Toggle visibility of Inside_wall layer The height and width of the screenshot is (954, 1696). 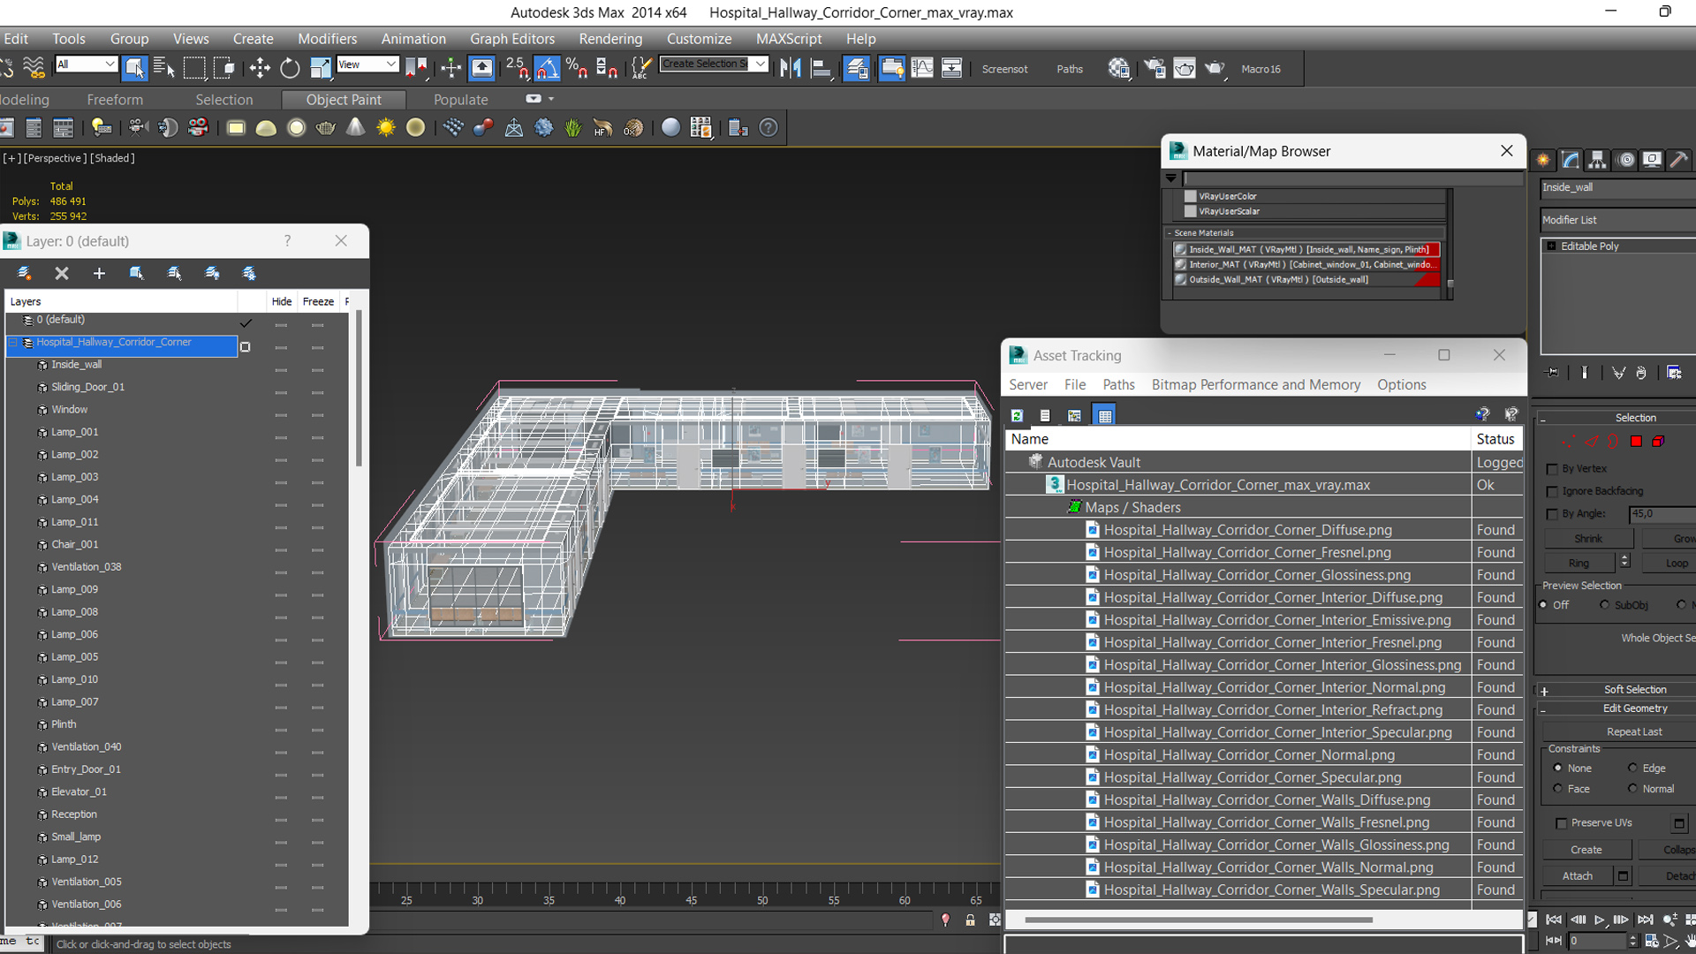pyautogui.click(x=281, y=365)
